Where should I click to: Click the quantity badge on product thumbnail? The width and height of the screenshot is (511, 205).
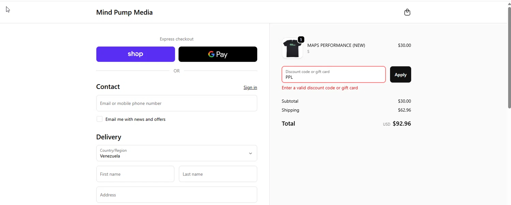(301, 40)
